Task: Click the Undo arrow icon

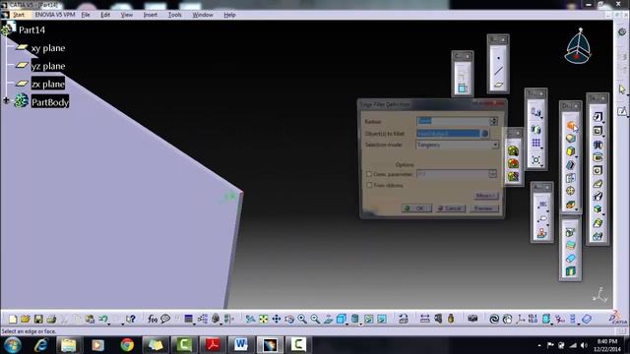Action: coord(102,319)
